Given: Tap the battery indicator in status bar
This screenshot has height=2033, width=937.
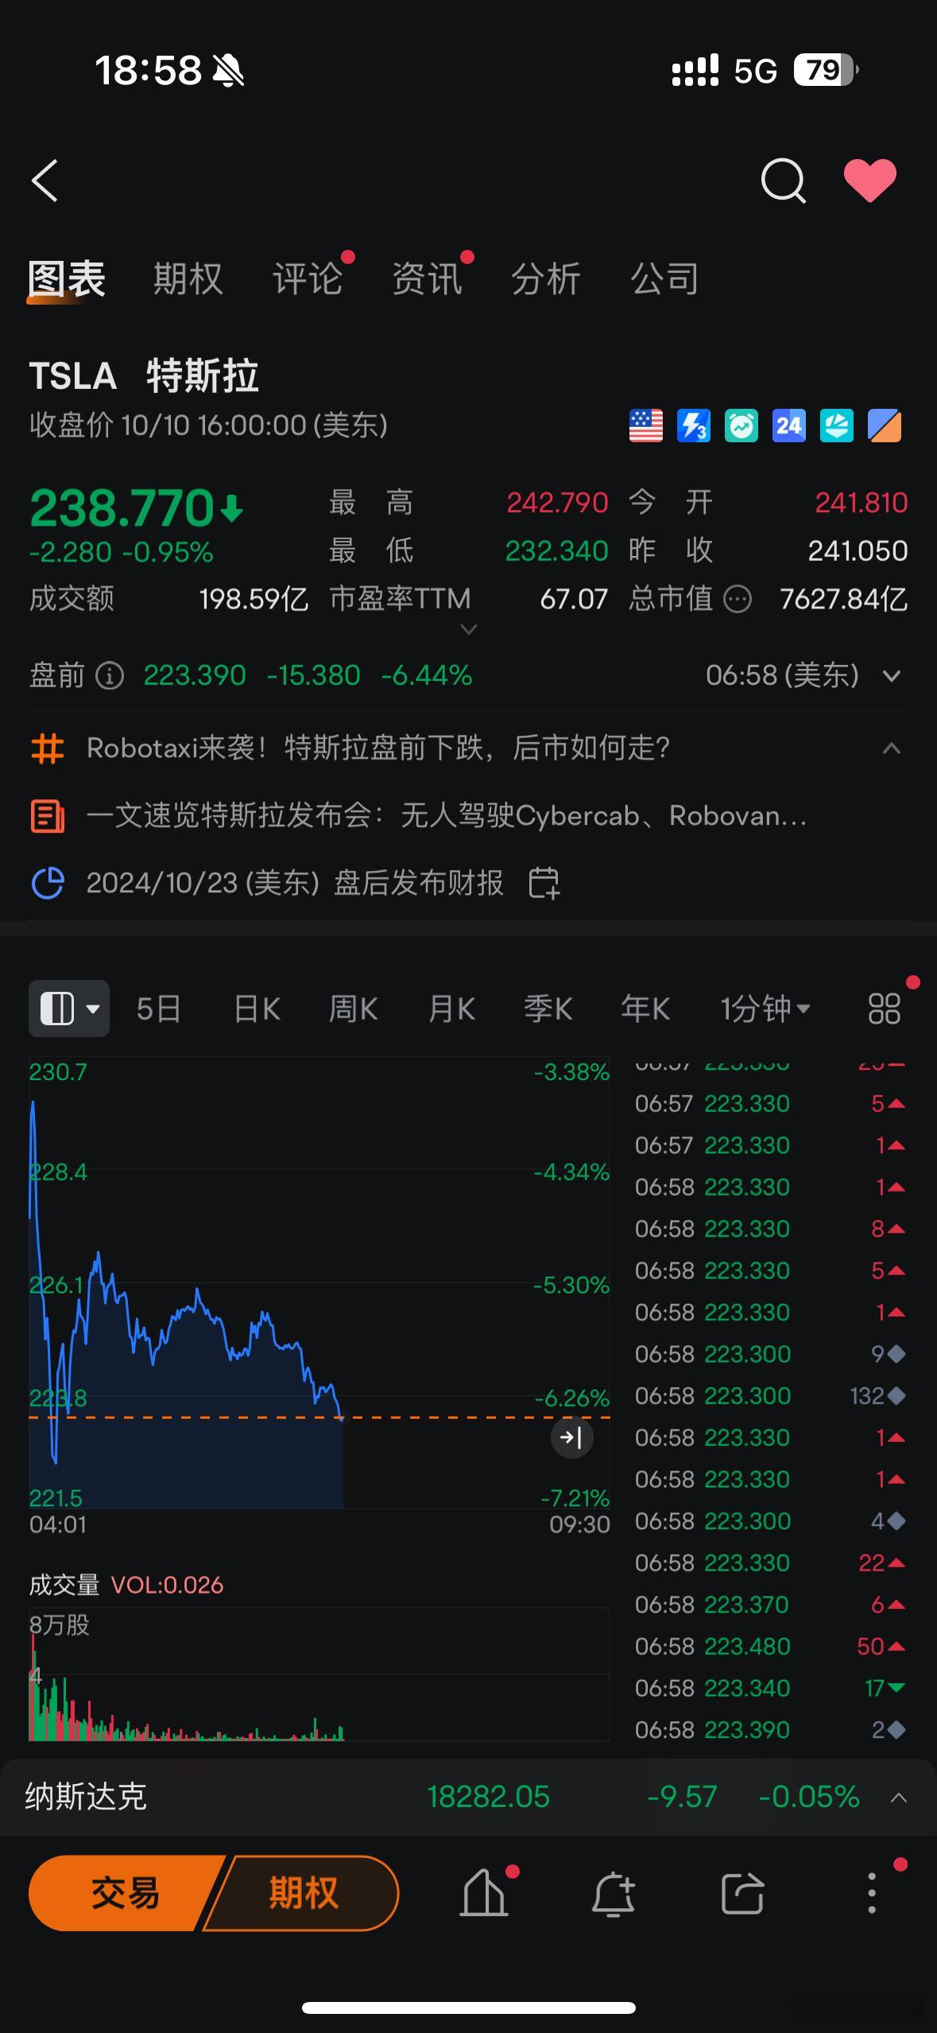Looking at the screenshot, I should coord(827,70).
